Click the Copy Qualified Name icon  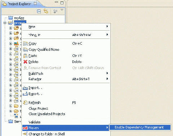pos(25,50)
